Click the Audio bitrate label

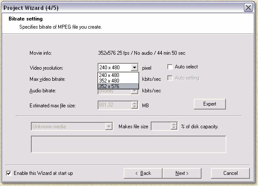43,91
